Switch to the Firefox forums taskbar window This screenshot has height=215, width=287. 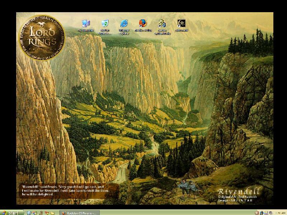coord(79,212)
